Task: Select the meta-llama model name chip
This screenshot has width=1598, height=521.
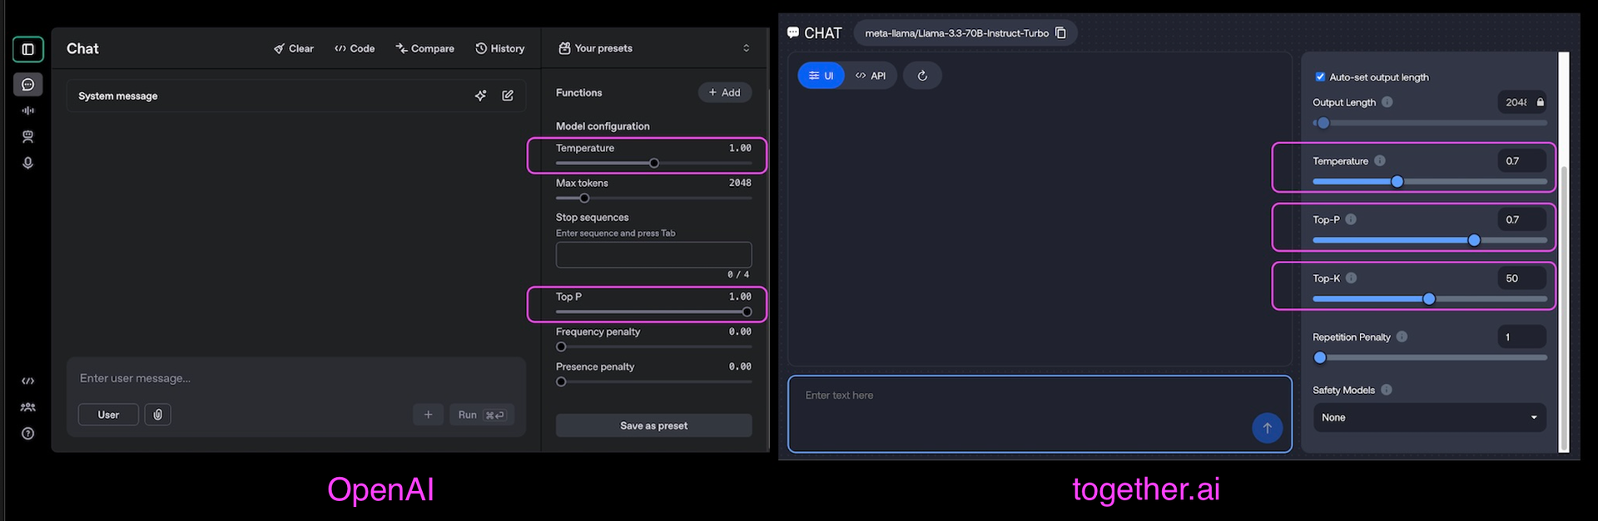Action: point(965,33)
